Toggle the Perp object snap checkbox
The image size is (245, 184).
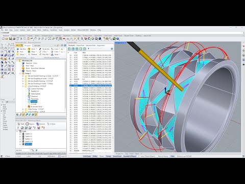[x=2, y=117]
